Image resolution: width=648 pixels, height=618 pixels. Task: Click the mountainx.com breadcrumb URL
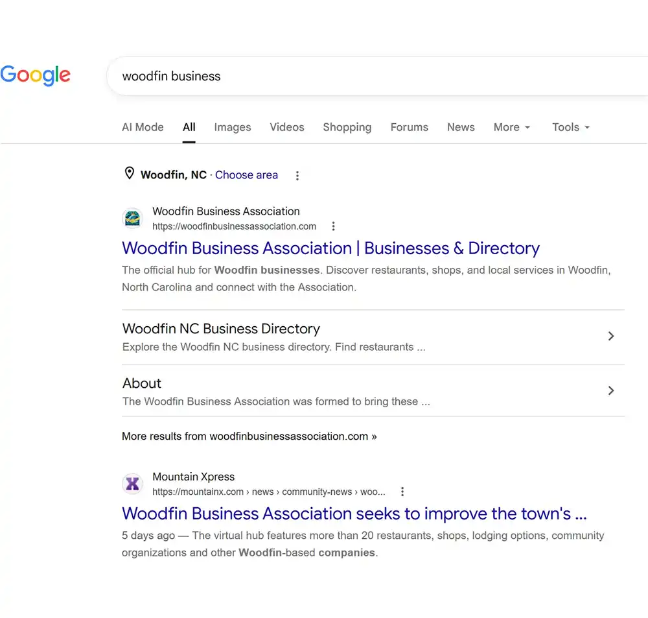click(269, 492)
